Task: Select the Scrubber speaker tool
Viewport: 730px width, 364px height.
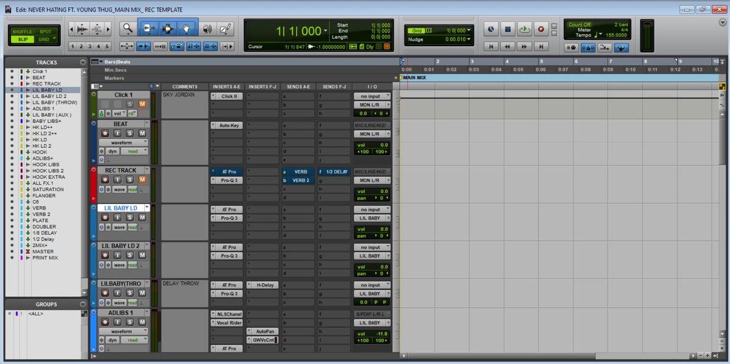Action: (207, 28)
